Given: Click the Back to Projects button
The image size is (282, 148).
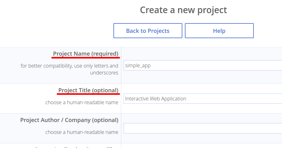Looking at the screenshot, I should (x=148, y=31).
